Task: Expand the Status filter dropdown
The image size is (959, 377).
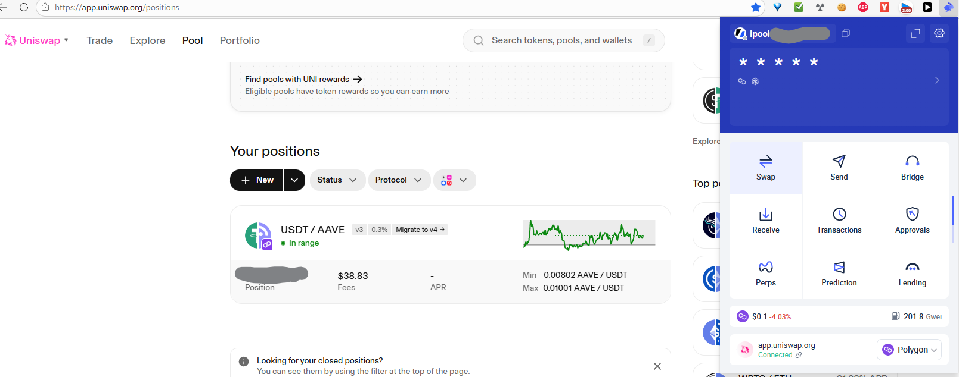Action: tap(337, 180)
